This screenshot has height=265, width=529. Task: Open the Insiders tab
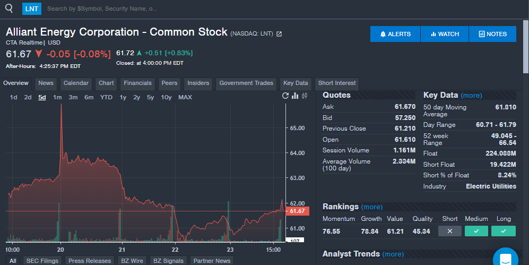pos(198,83)
